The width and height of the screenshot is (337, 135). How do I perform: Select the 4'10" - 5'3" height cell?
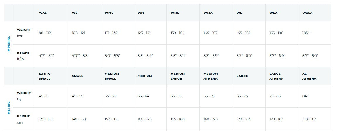coord(80,56)
